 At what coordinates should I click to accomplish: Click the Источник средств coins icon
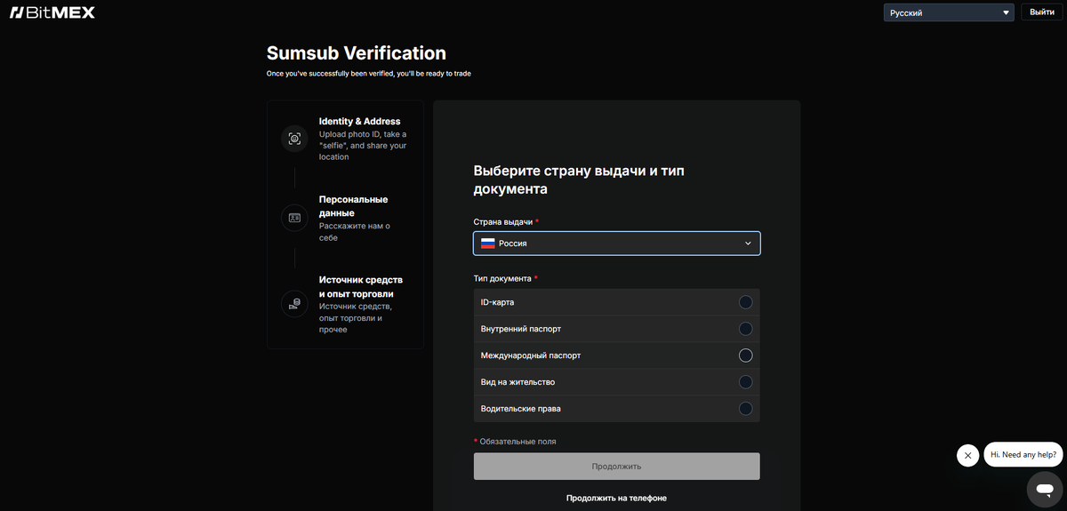294,304
